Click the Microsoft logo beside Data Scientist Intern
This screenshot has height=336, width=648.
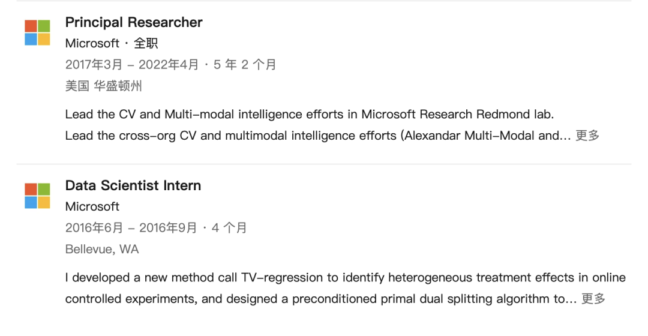[37, 196]
